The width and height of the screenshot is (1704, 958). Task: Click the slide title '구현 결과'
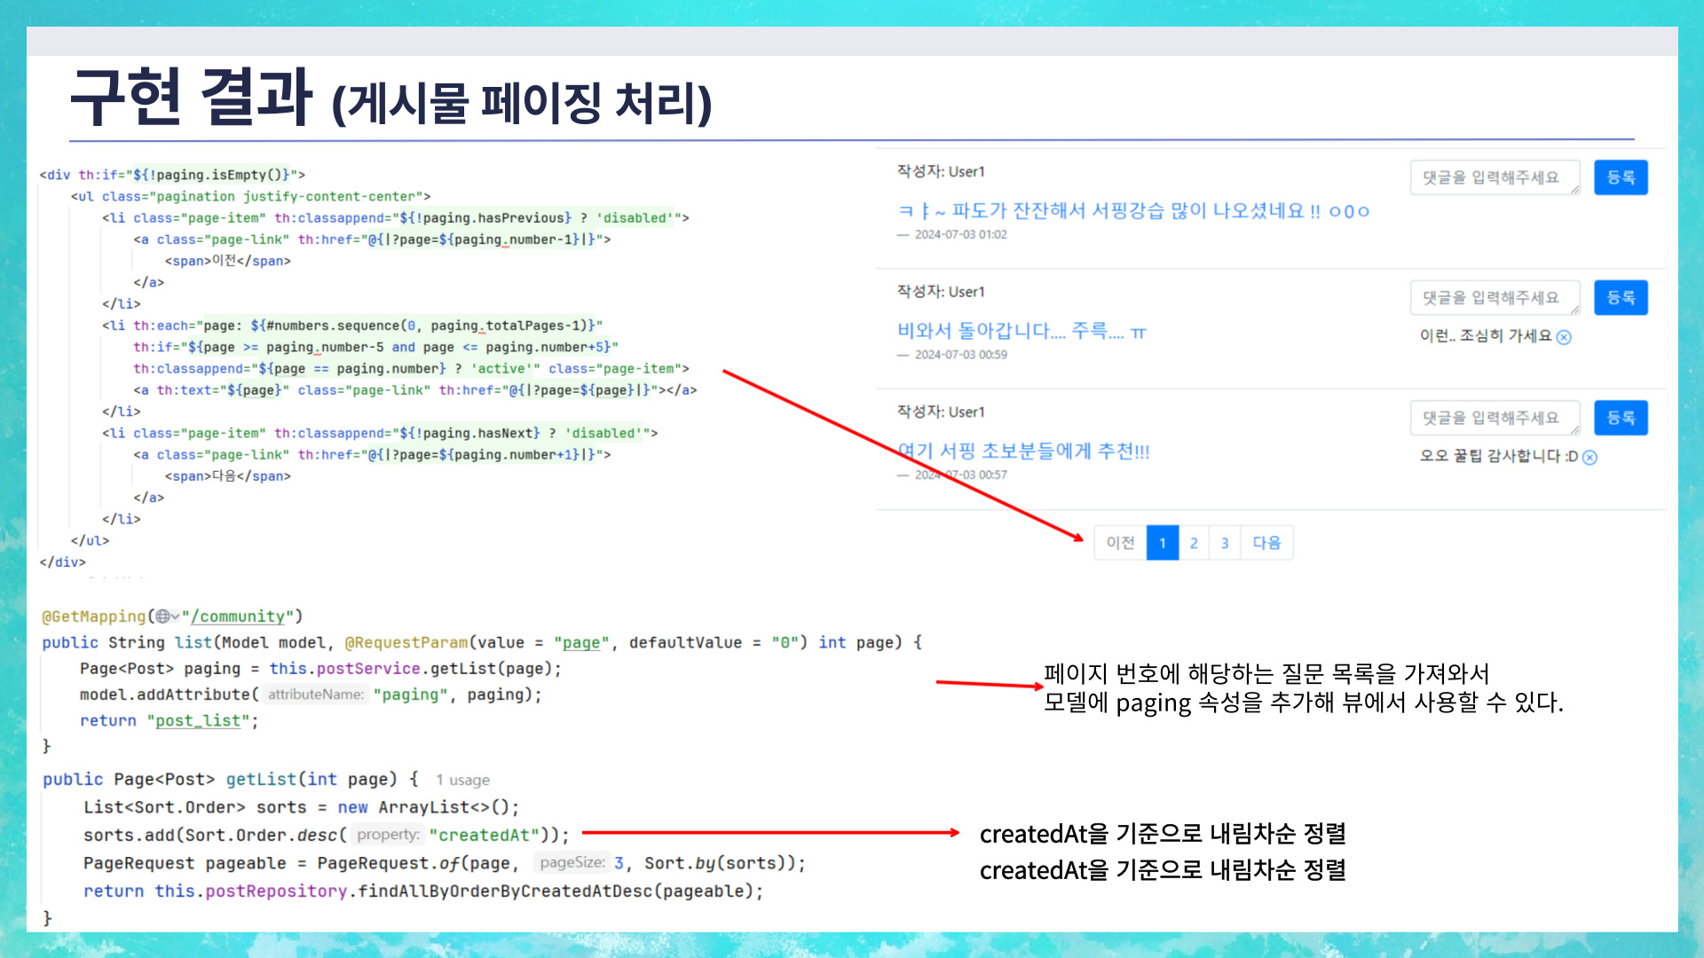click(x=191, y=96)
